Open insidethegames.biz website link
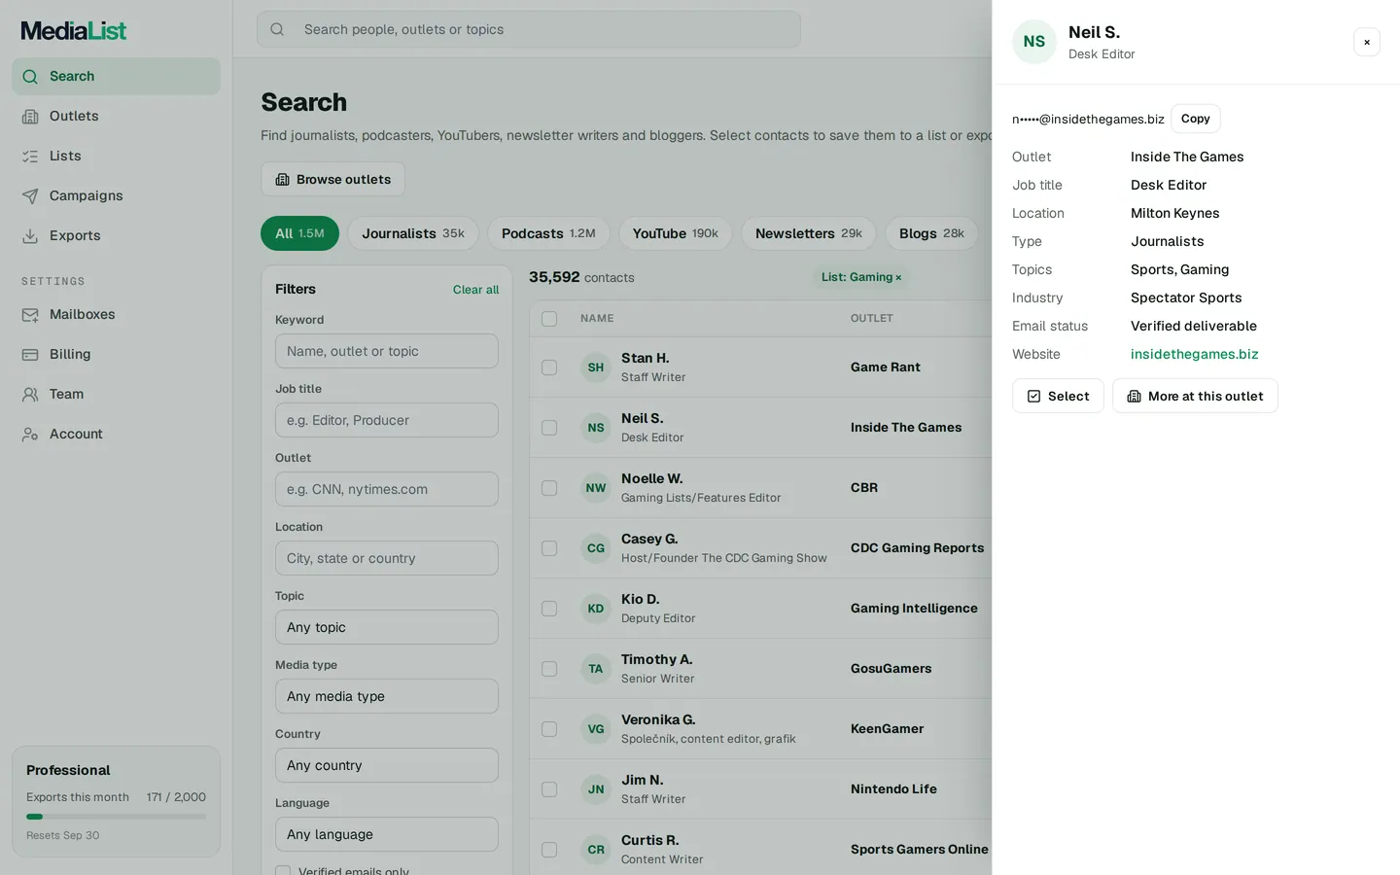This screenshot has height=875, width=1400. point(1195,355)
